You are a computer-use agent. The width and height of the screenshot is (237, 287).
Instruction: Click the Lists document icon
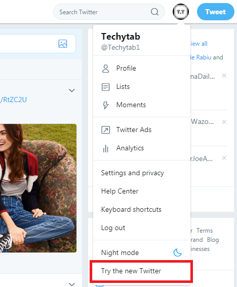(105, 87)
